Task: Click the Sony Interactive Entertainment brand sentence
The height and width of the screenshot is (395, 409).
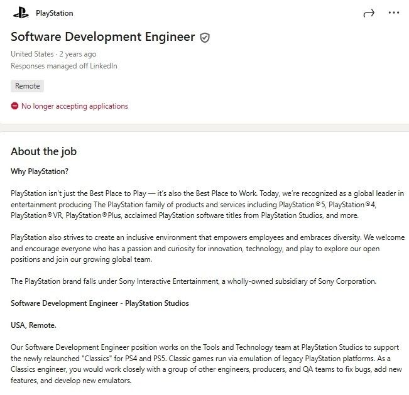Action: pyautogui.click(x=194, y=281)
